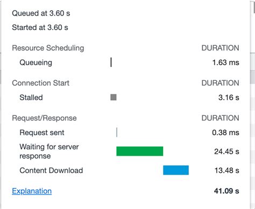Open the Explanation link

32,191
